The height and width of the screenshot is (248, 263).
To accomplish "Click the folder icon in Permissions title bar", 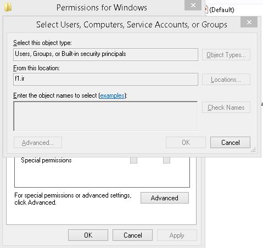I will click(x=8, y=7).
